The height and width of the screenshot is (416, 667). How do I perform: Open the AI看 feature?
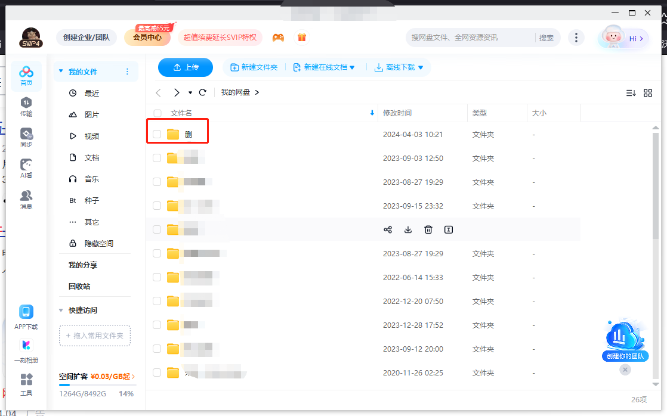[26, 167]
